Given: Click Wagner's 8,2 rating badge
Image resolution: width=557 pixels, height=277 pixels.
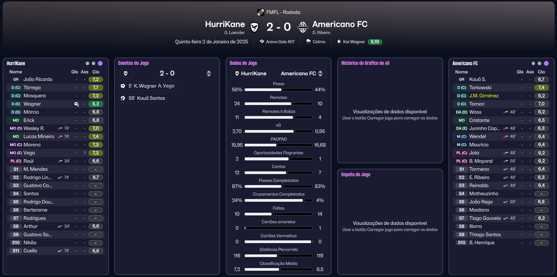Looking at the screenshot, I should [95, 104].
